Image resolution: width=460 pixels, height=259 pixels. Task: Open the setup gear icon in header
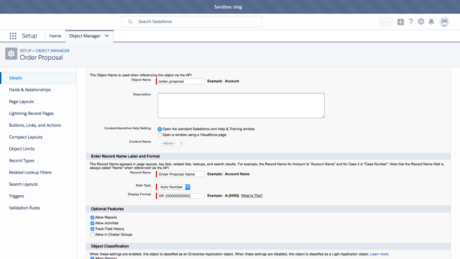(421, 21)
